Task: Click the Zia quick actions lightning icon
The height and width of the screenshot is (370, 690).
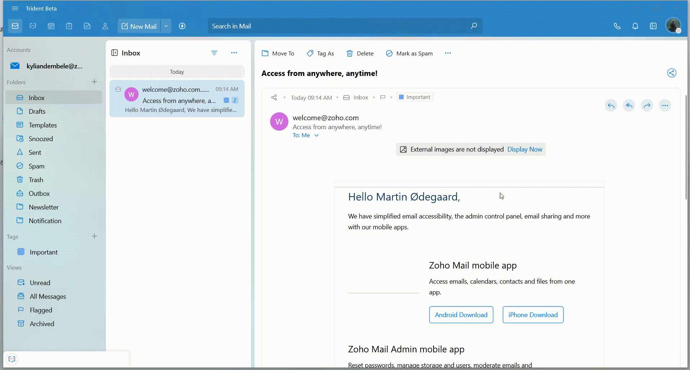Action: coord(182,26)
